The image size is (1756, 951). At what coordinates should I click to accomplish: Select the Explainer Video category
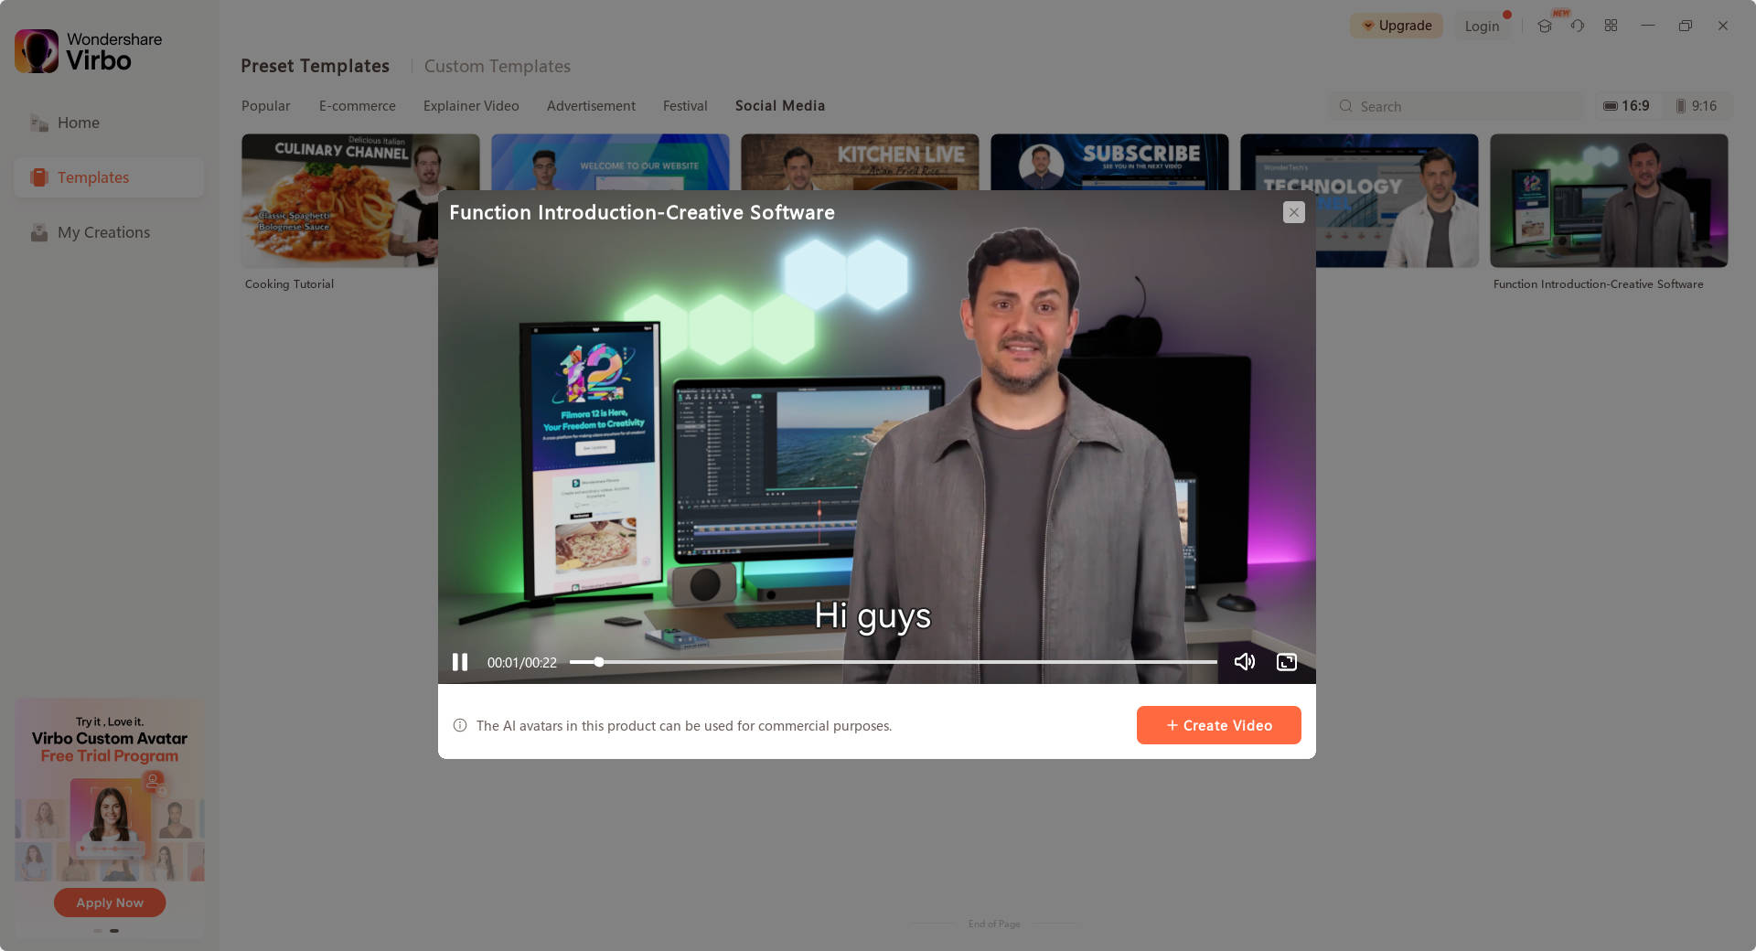[471, 106]
